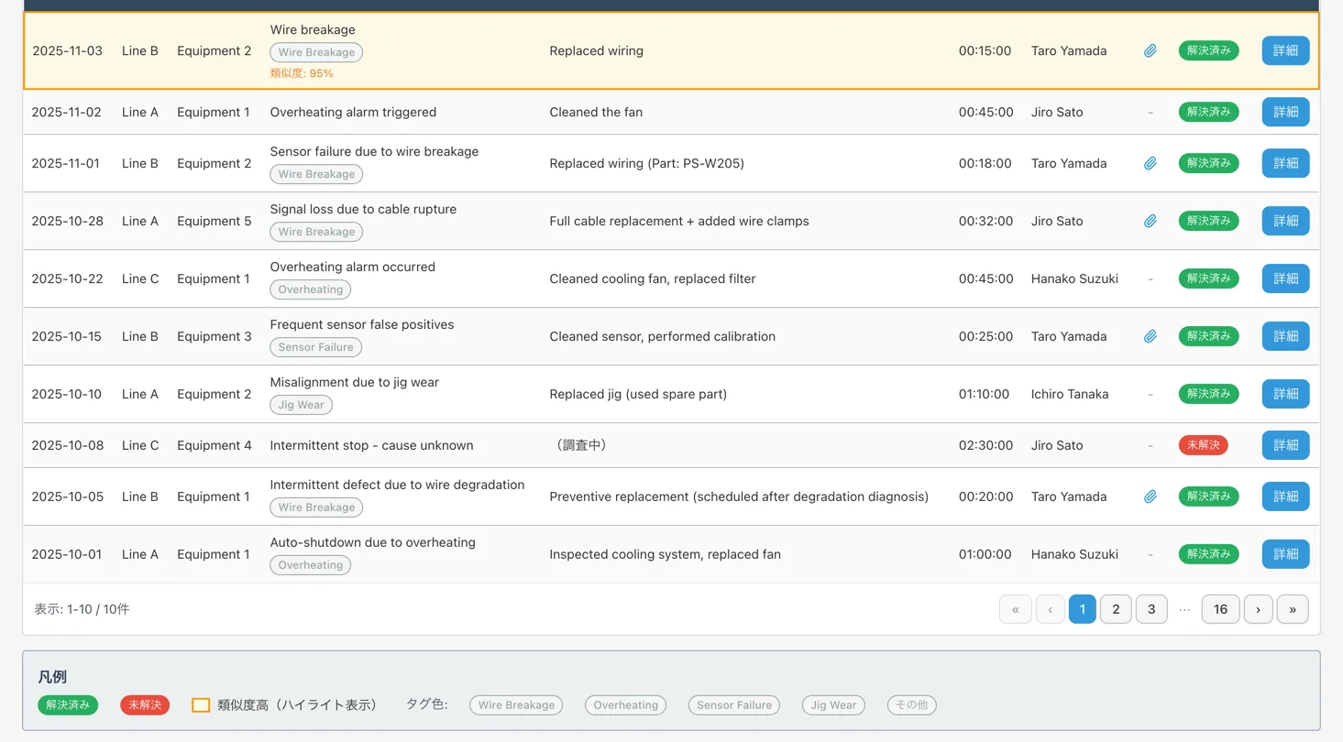1343x742 pixels.
Task: Select page 1 in pagination
Action: pos(1083,609)
